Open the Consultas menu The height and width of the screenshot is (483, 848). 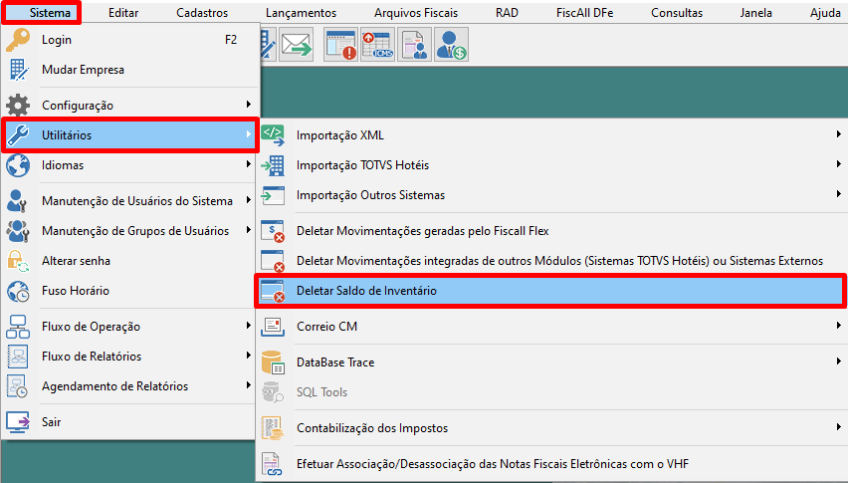[x=677, y=12]
